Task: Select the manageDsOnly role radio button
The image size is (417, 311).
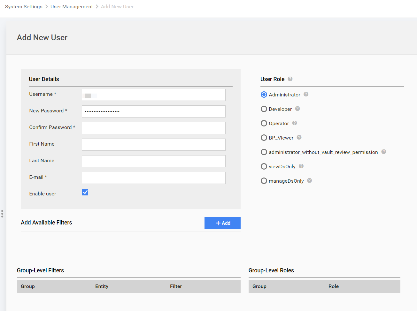Action: 264,181
